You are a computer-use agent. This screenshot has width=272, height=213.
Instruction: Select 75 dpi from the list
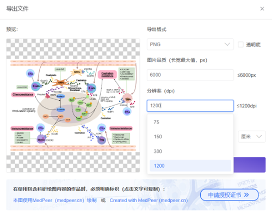190,122
